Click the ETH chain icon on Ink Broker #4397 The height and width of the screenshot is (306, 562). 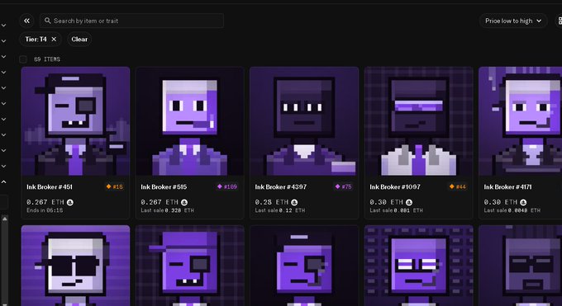click(x=294, y=202)
